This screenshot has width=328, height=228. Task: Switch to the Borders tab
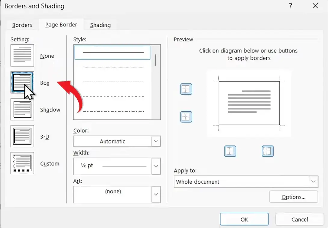(x=22, y=25)
